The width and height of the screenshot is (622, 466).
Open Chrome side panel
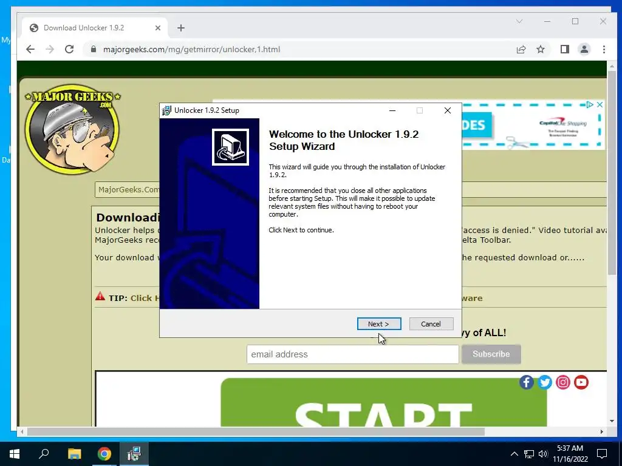coord(564,49)
